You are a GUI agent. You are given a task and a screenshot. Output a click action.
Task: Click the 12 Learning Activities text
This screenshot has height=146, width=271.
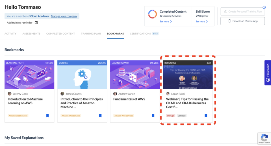(170, 16)
